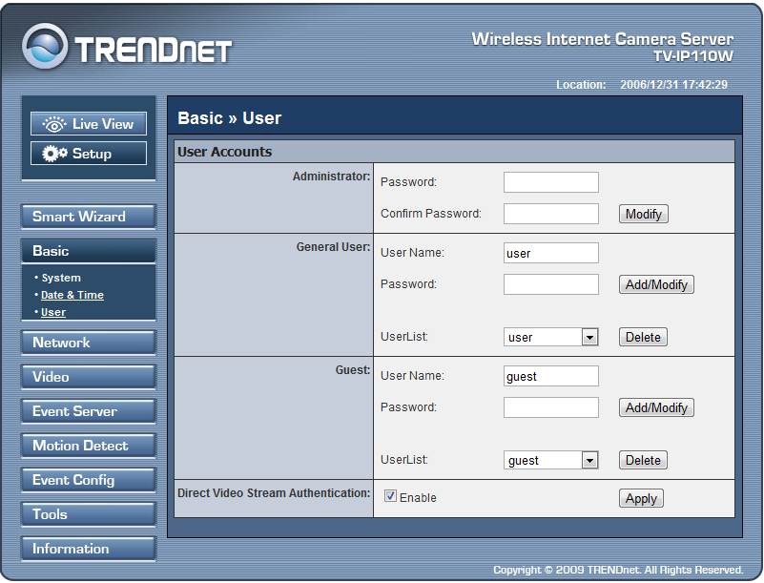Click Add/Modify for Guest
The width and height of the screenshot is (764, 583).
click(x=656, y=407)
